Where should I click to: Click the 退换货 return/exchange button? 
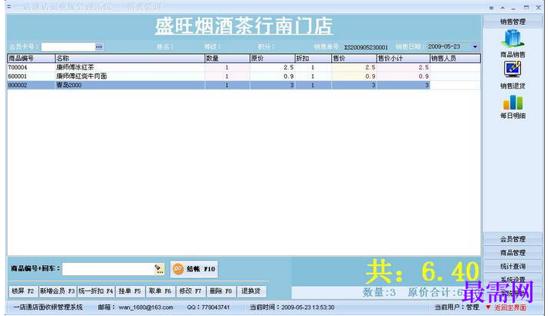[251, 291]
